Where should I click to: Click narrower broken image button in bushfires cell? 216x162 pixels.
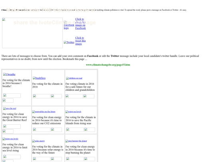tap(56, 96)
